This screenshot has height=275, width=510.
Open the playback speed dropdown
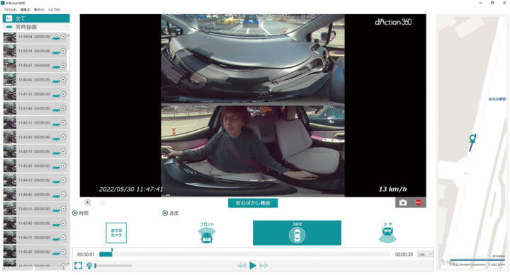tap(425, 254)
